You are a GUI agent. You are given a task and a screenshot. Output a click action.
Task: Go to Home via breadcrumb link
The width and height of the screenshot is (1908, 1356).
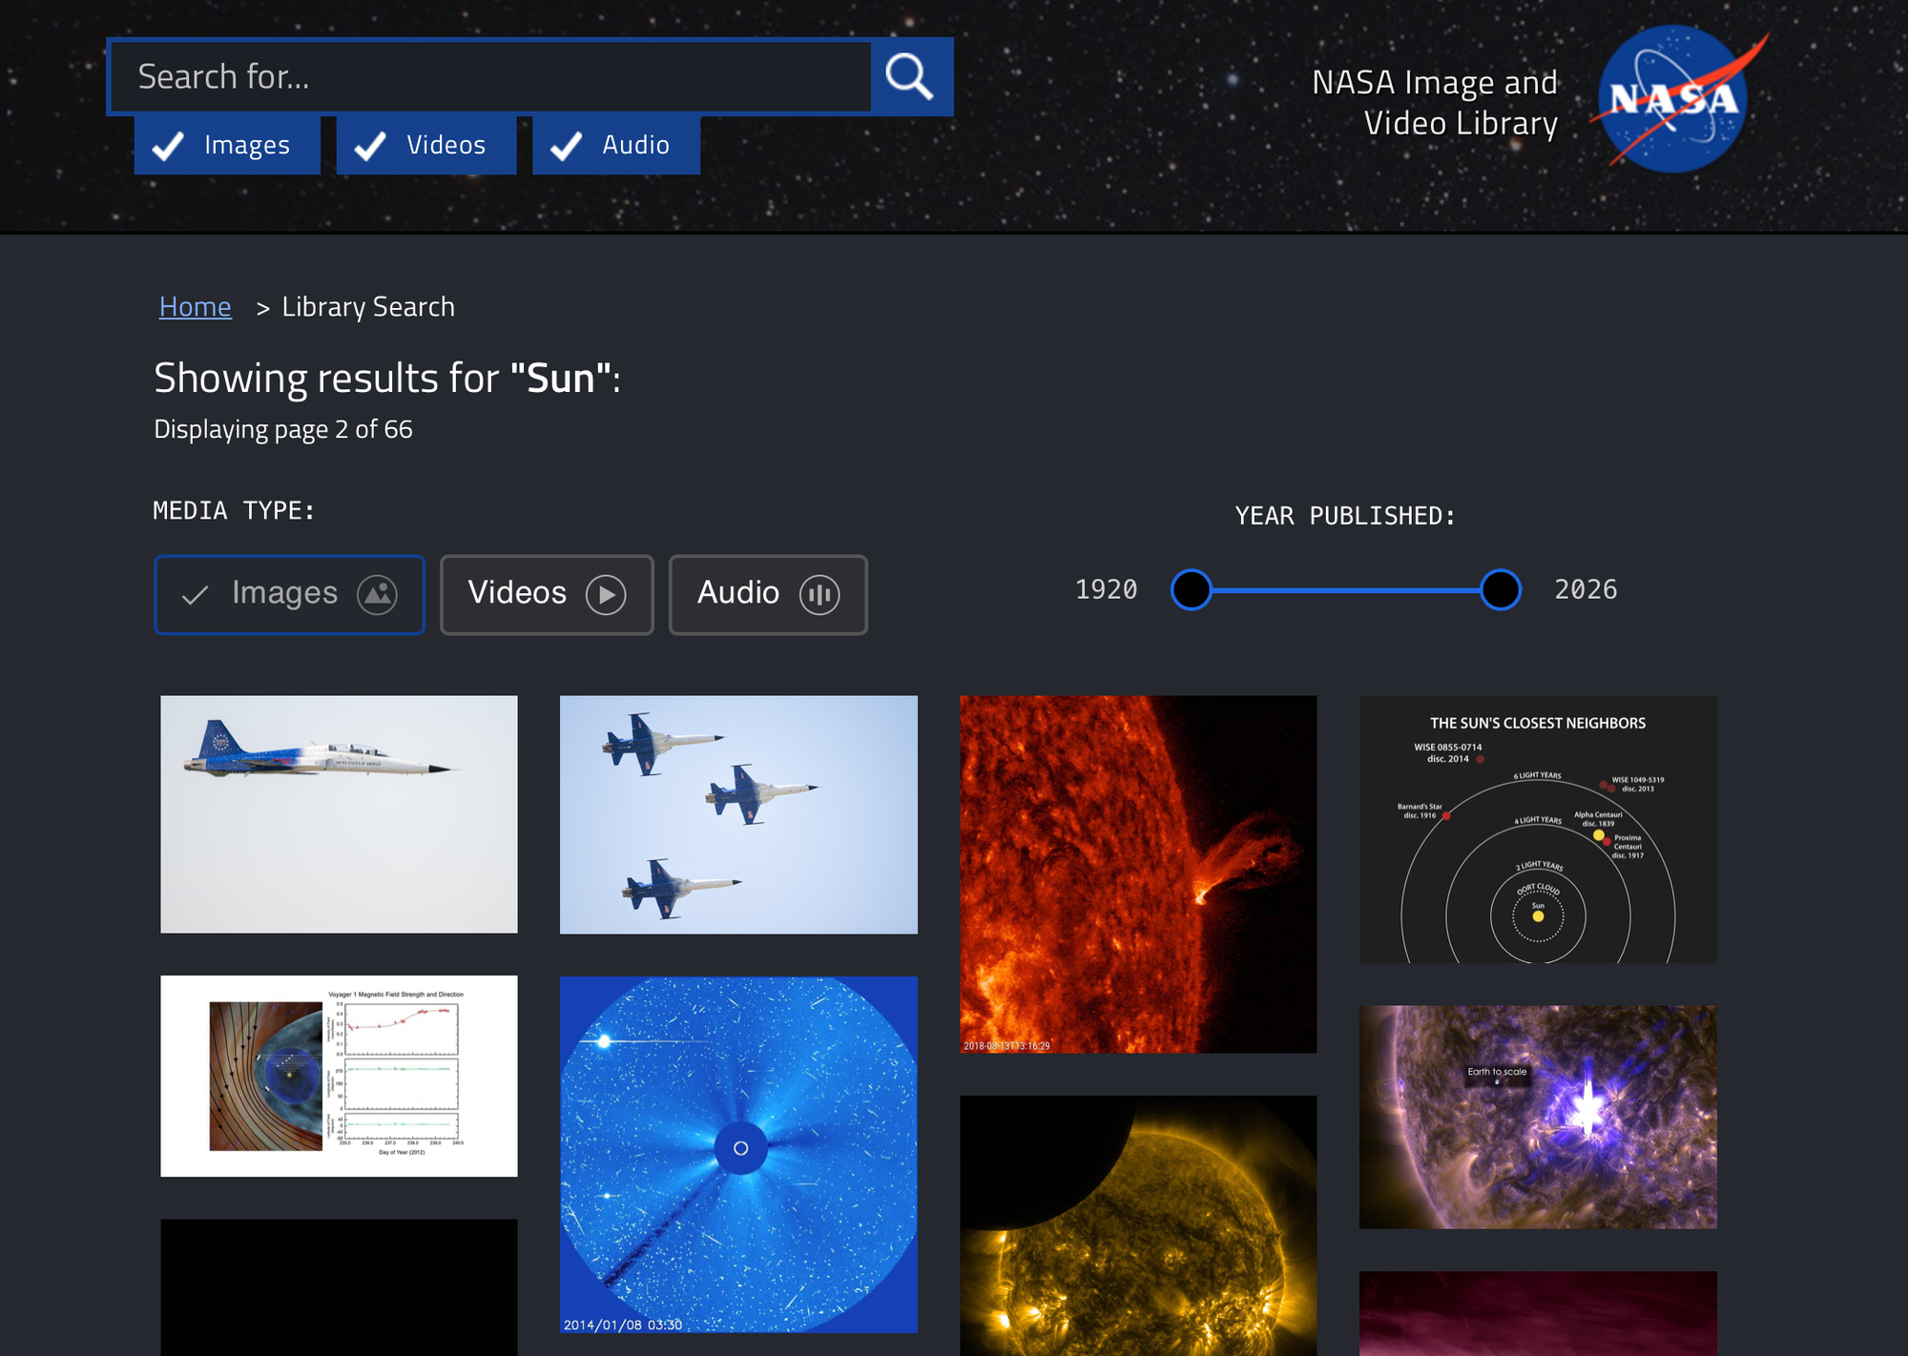(x=196, y=307)
